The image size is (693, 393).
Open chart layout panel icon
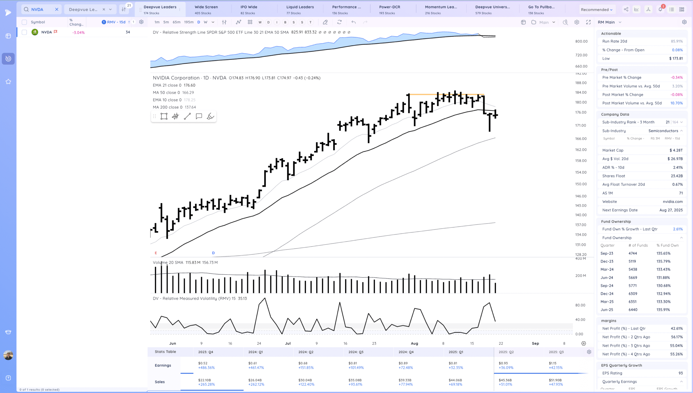(523, 22)
